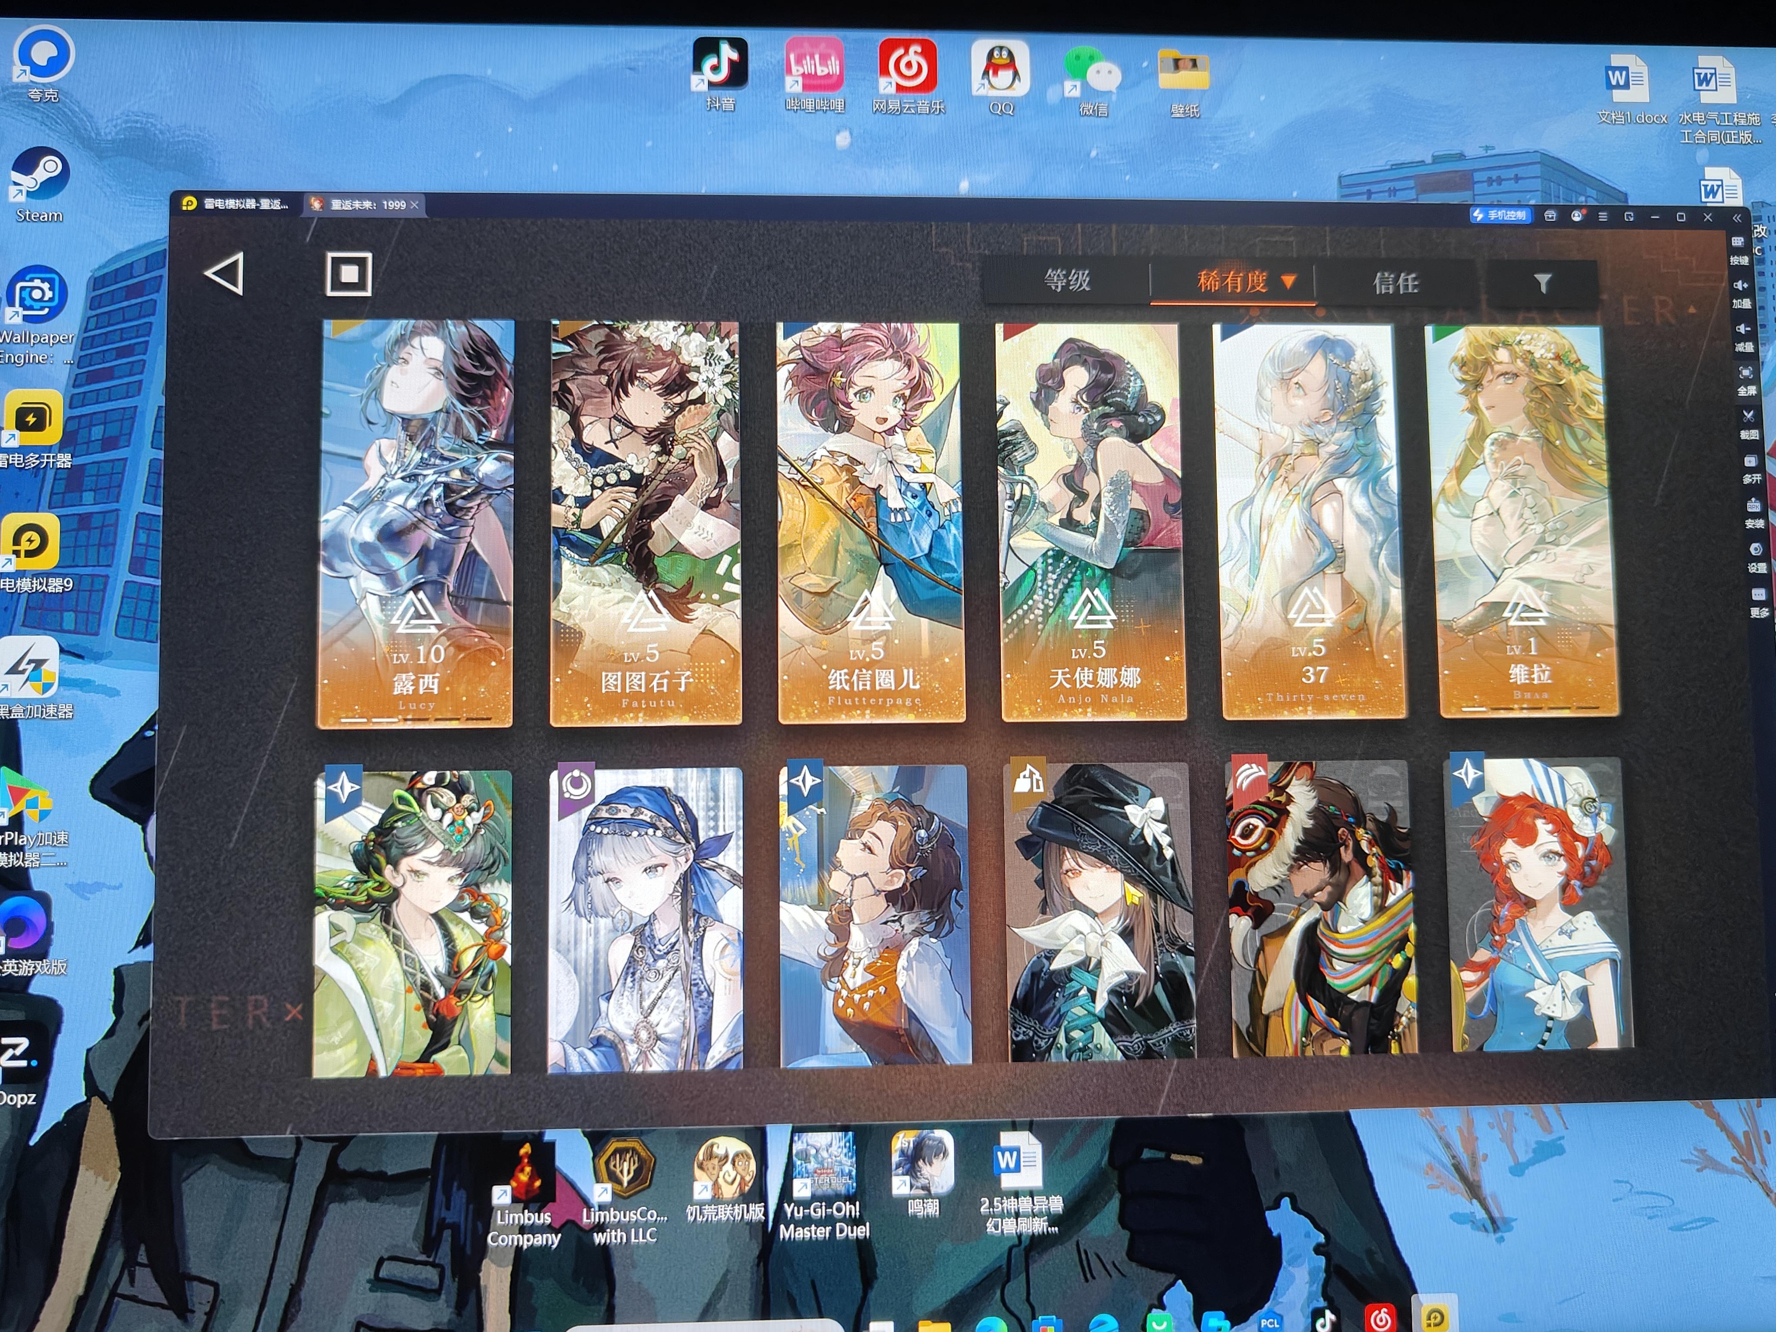Image resolution: width=1776 pixels, height=1332 pixels.
Task: Collapse the emulator sidebar with double chevron
Action: click(x=1737, y=218)
